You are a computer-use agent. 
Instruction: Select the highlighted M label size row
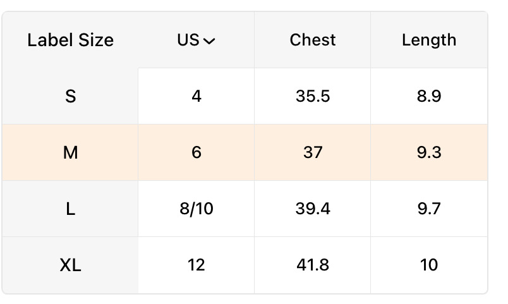tap(70, 152)
